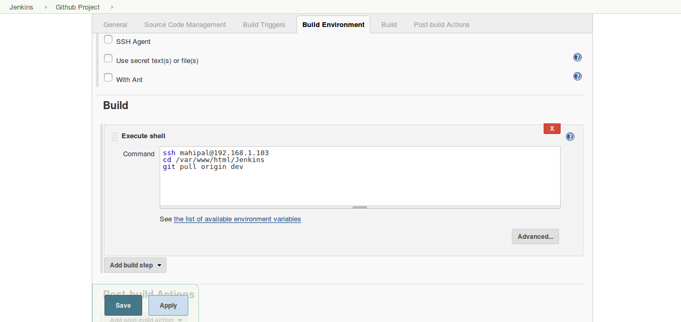Image resolution: width=681 pixels, height=322 pixels.
Task: Open help icon for Execute shell step
Action: point(570,137)
